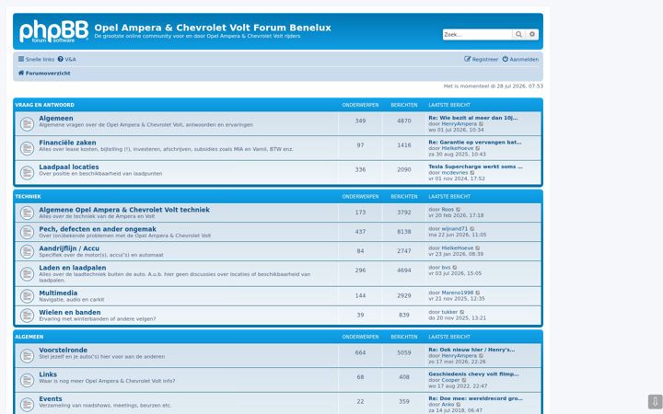The image size is (663, 414).
Task: View Roos user profile
Action: 448,210
